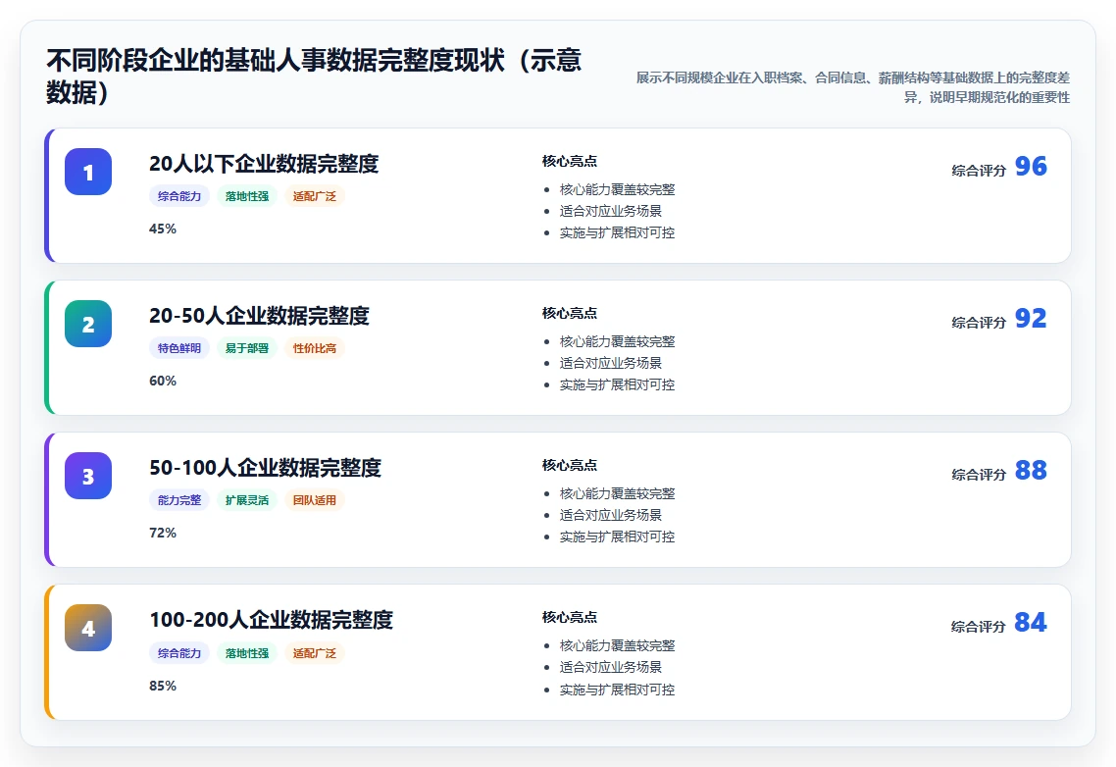The width and height of the screenshot is (1116, 767).
Task: Click 综合评分 label beside score 92
Action: pyautogui.click(x=979, y=323)
